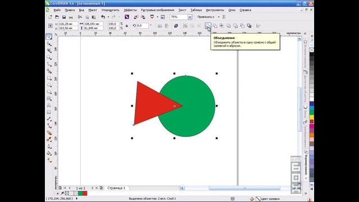Open the zoom level 75% dropdown
Image resolution: width=359 pixels, height=202 pixels.
click(x=190, y=17)
